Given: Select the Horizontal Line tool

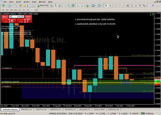Looking at the screenshot, I should (x=120, y=6).
